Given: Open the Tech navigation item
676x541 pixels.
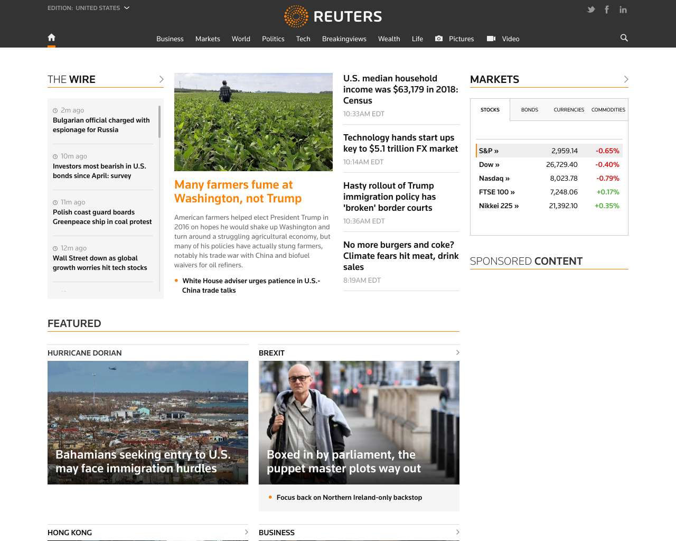Looking at the screenshot, I should click(303, 39).
